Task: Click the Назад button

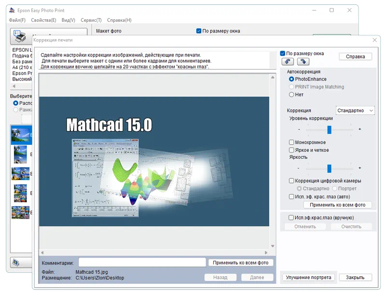Action: point(220,277)
